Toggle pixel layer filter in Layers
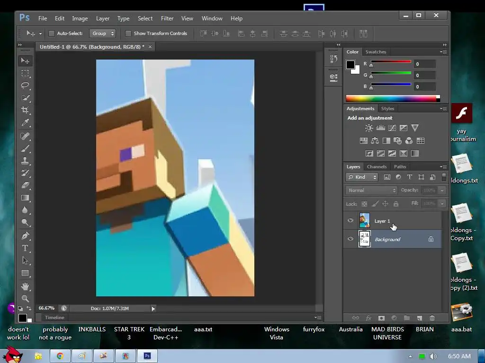Image resolution: width=485 pixels, height=363 pixels. (387, 177)
